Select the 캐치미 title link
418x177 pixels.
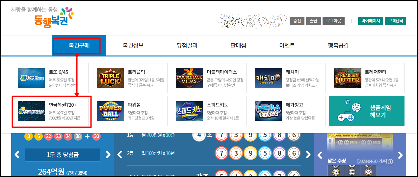tap(292, 72)
